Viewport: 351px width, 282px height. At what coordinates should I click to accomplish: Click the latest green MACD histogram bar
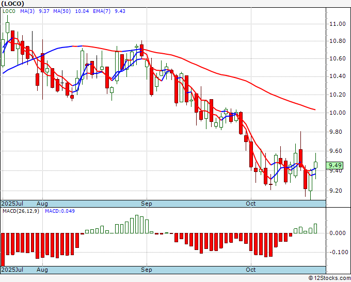point(315,228)
